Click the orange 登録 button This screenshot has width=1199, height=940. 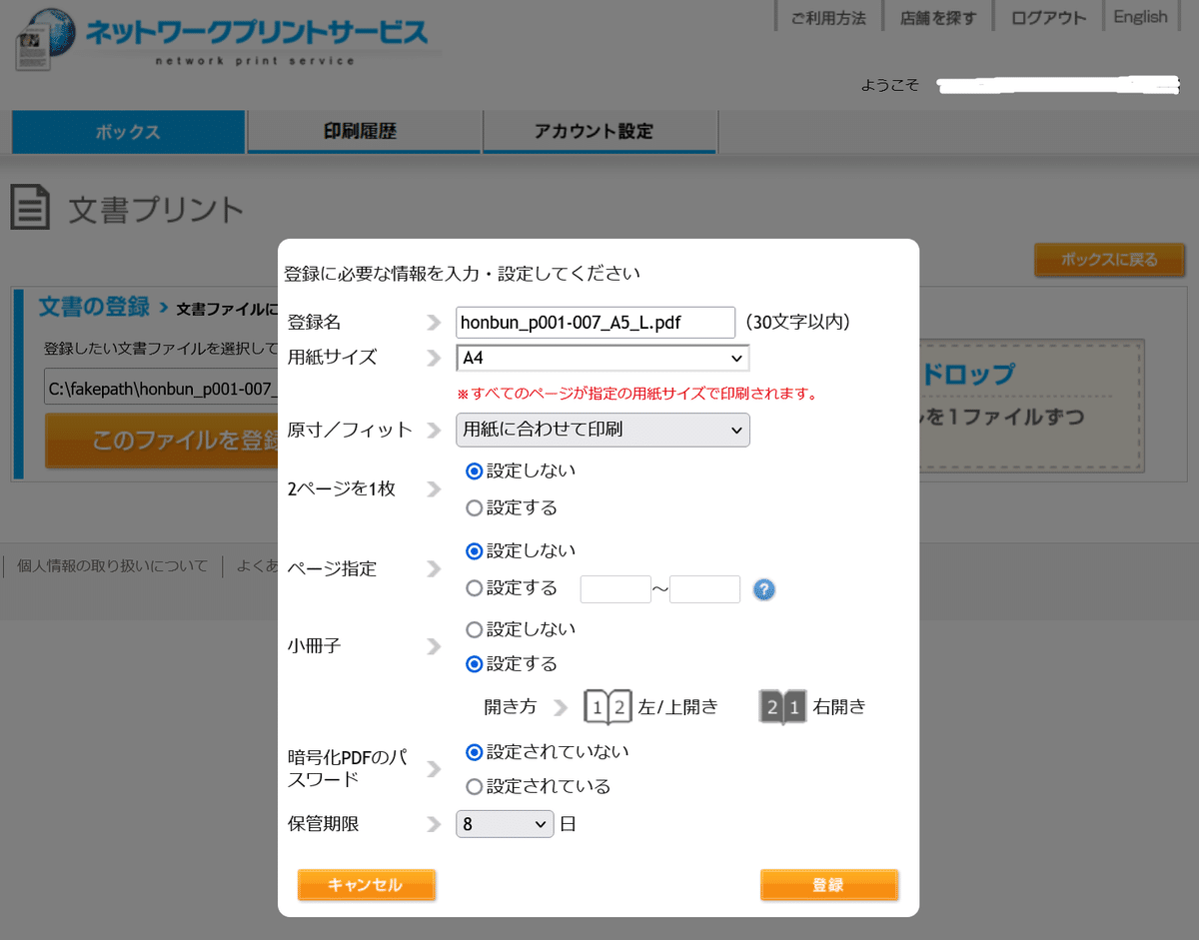click(828, 885)
